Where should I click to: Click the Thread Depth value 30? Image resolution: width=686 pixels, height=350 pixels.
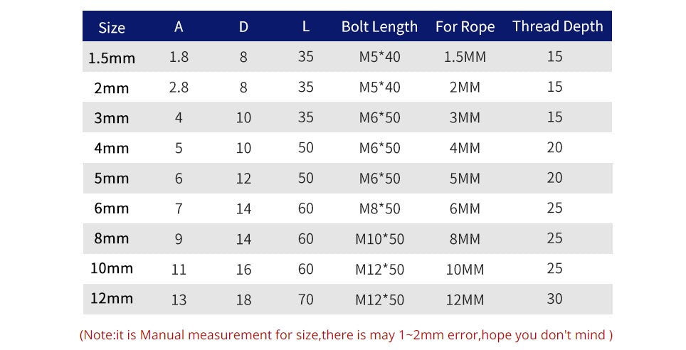coord(555,299)
